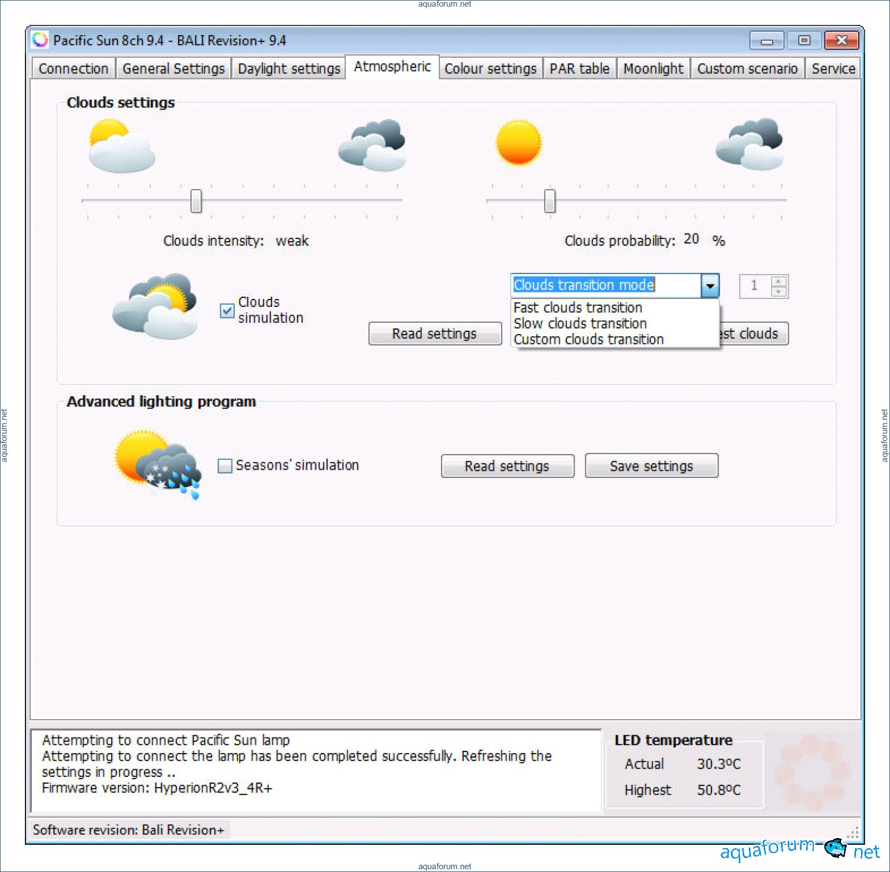This screenshot has width=890, height=872.
Task: Choose Slow clouds transition from list
Action: click(580, 323)
